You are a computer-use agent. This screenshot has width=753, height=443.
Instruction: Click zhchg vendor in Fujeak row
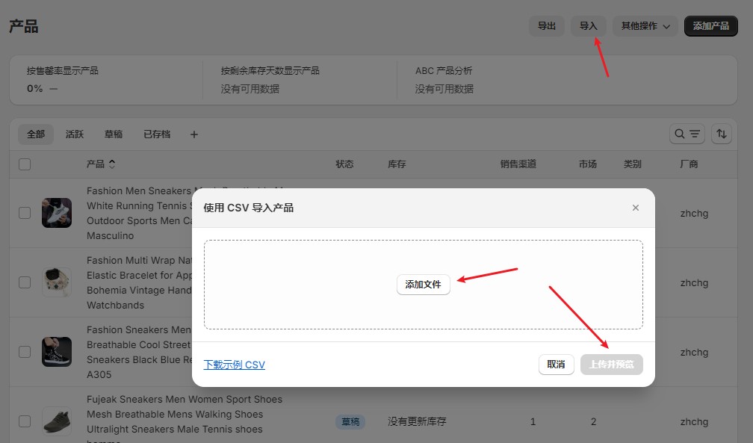694,421
